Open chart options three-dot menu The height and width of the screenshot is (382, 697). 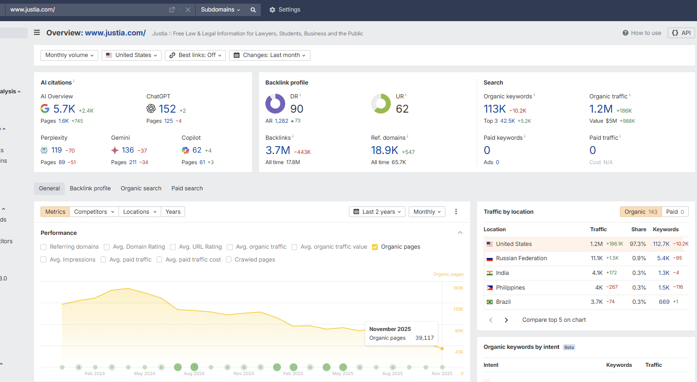coord(456,212)
